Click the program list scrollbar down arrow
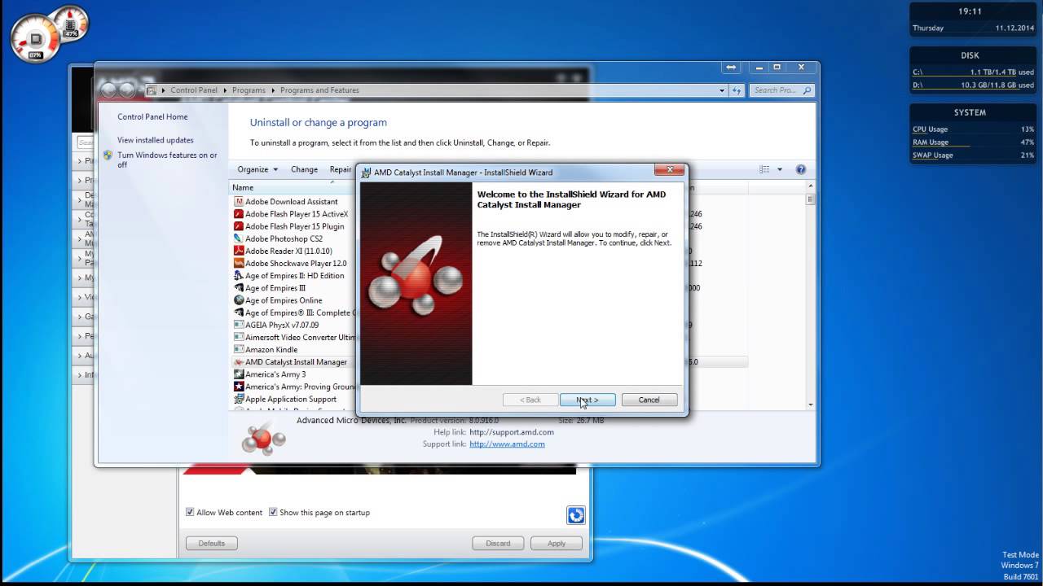 pos(811,405)
